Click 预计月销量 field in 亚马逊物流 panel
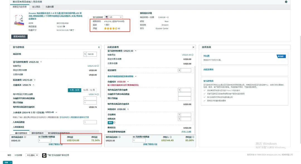 [x=90, y=103]
